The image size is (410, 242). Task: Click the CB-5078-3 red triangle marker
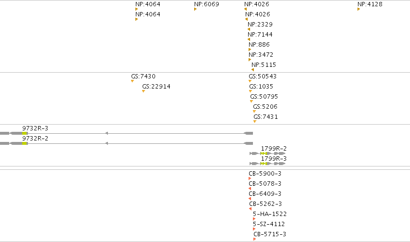click(x=250, y=189)
